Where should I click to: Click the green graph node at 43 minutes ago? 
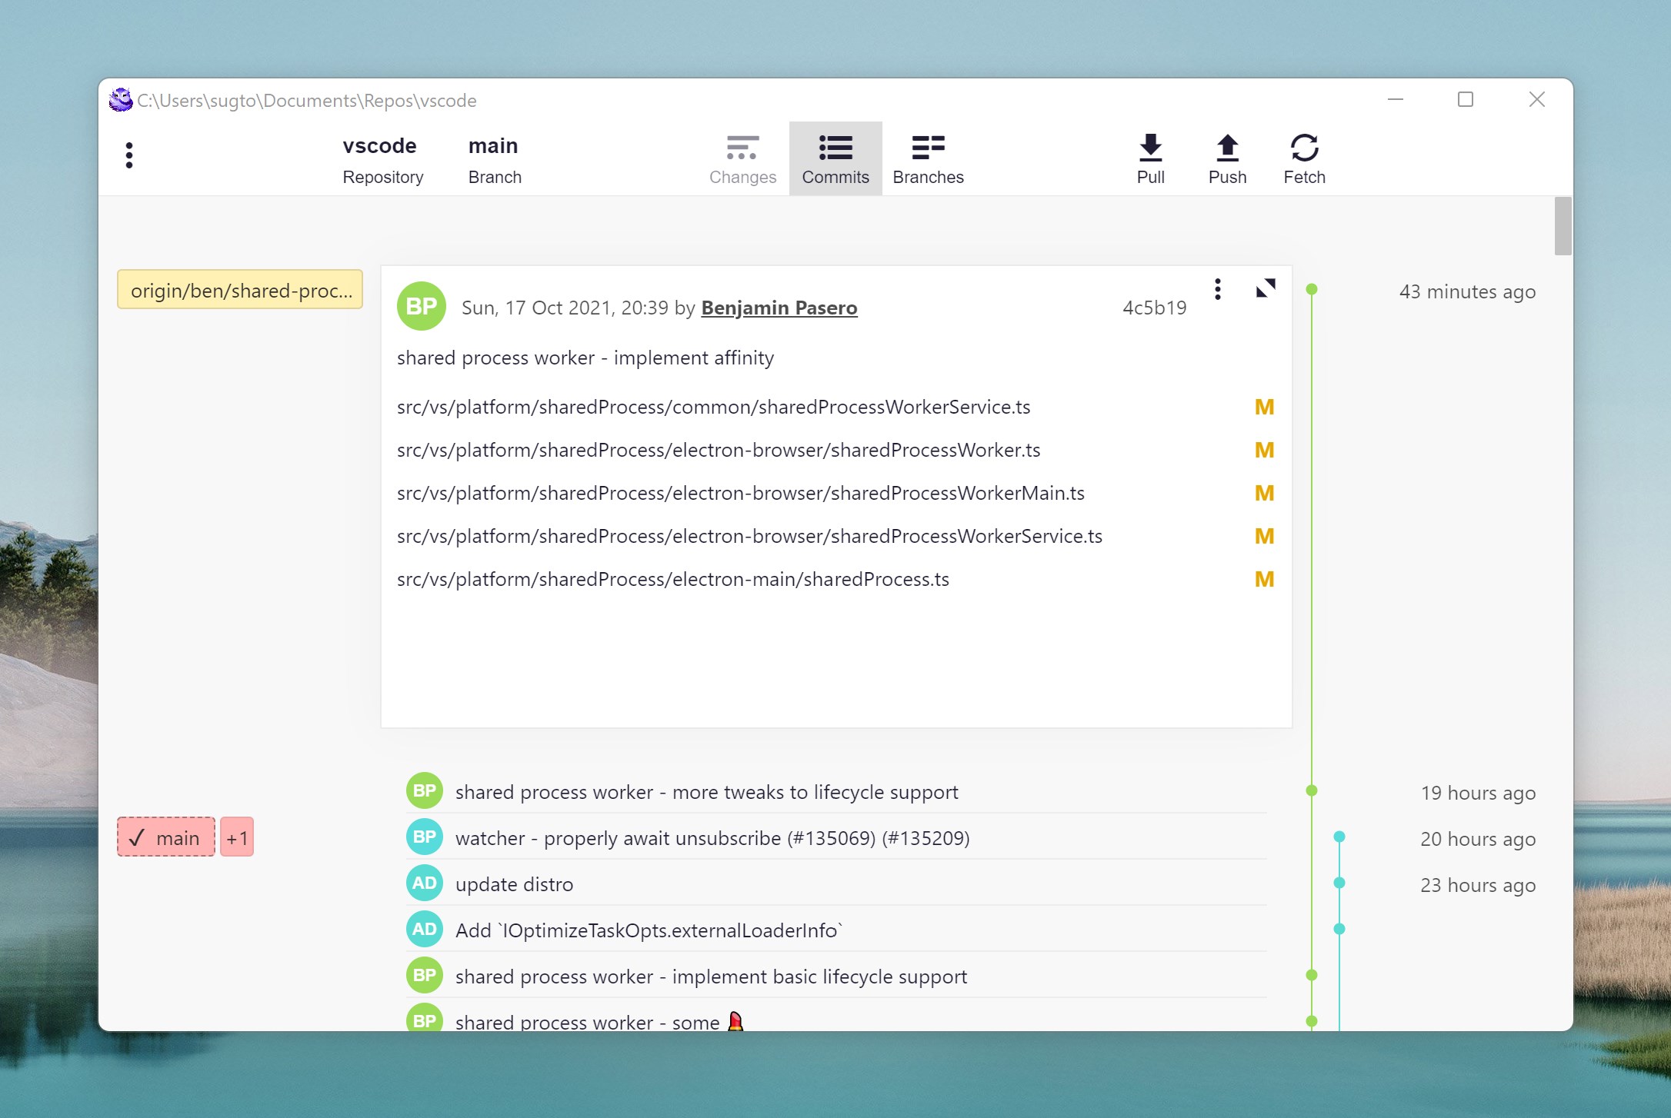(1312, 289)
